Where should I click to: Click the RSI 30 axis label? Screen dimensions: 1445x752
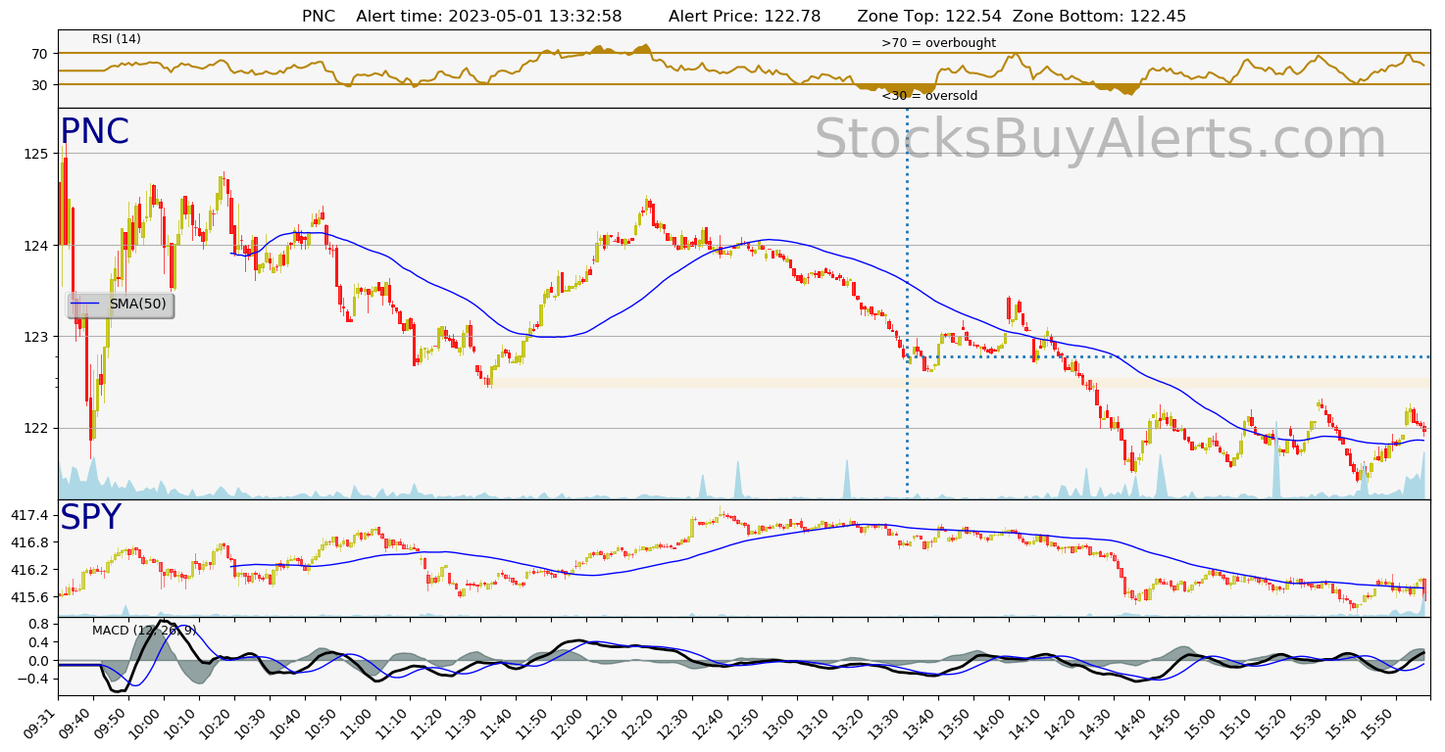click(x=39, y=85)
